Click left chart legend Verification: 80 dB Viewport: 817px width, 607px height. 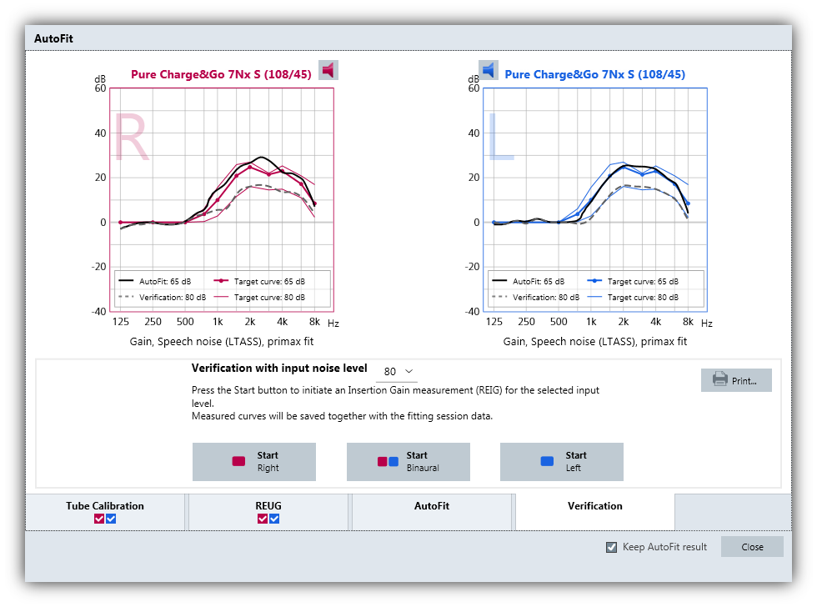pyautogui.click(x=535, y=298)
